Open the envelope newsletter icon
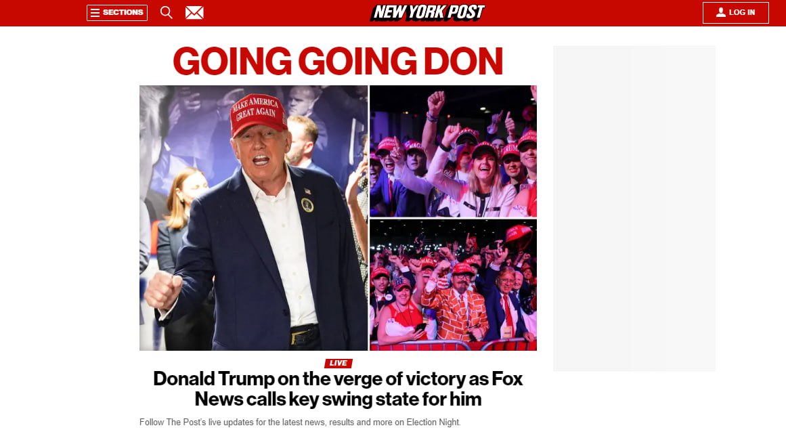The image size is (786, 432). pos(194,13)
